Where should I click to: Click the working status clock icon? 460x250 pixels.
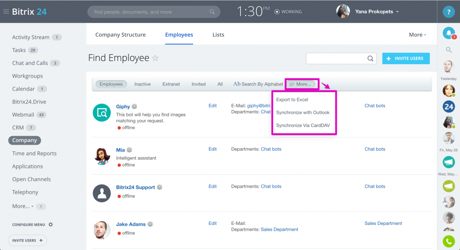tap(277, 12)
